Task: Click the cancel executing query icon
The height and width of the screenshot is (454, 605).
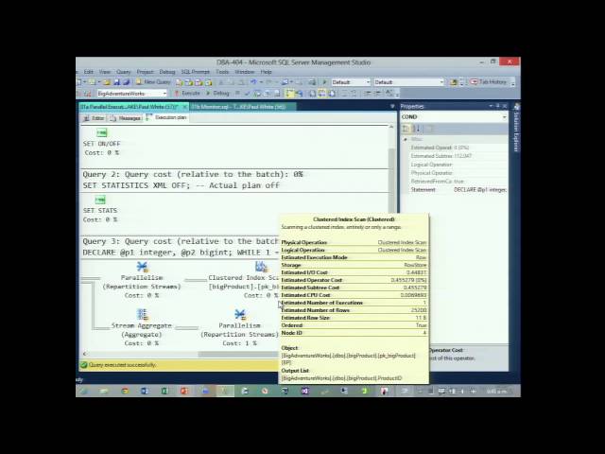Action: [237, 93]
